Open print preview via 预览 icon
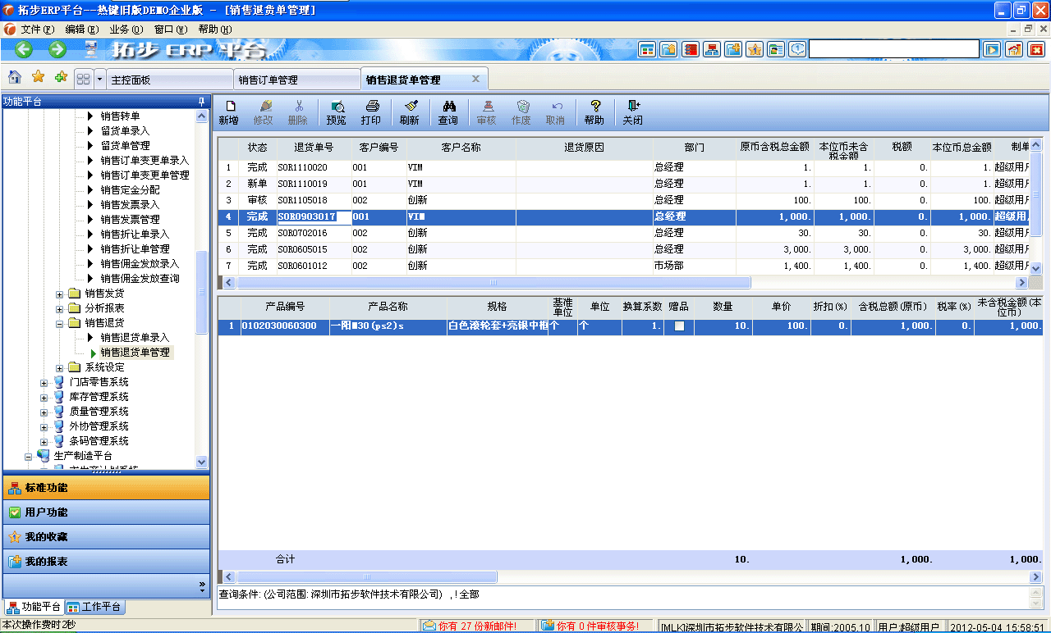This screenshot has width=1051, height=633. [x=337, y=112]
